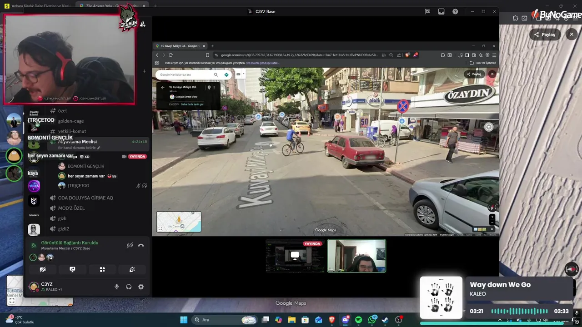582x327 pixels.
Task: Click outer Paylaş button in background Maps
Action: click(545, 35)
